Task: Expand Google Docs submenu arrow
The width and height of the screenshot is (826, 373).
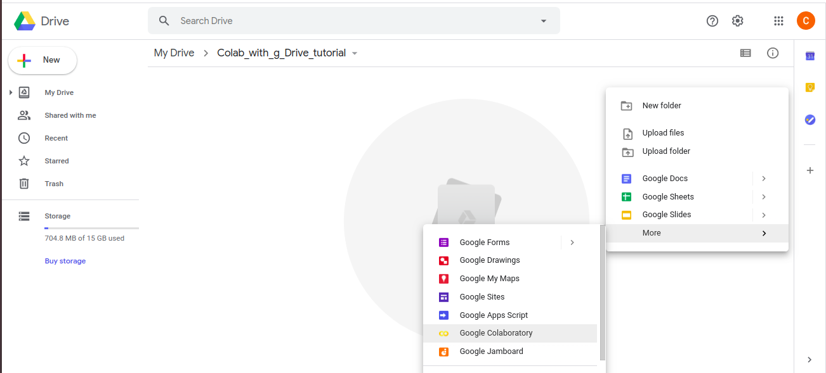Action: point(764,179)
